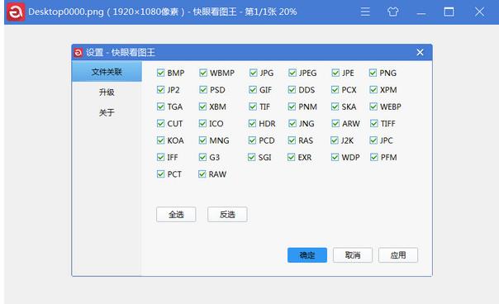Confirm with the 确定 button
The image size is (499, 304).
(307, 255)
